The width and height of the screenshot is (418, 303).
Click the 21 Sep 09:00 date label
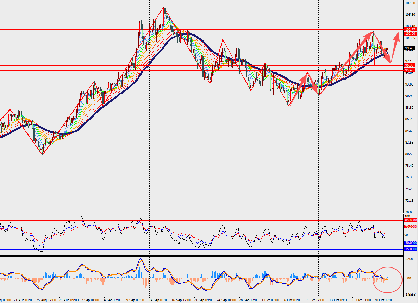(204, 300)
